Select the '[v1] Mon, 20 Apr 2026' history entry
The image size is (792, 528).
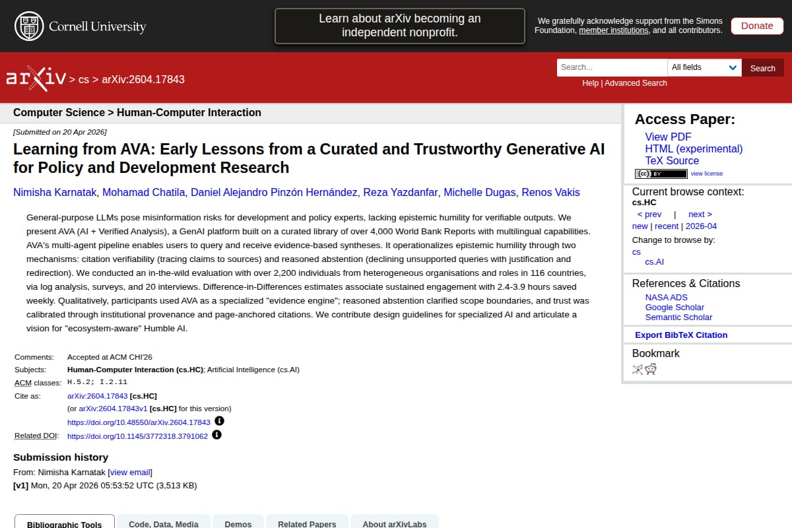(105, 486)
